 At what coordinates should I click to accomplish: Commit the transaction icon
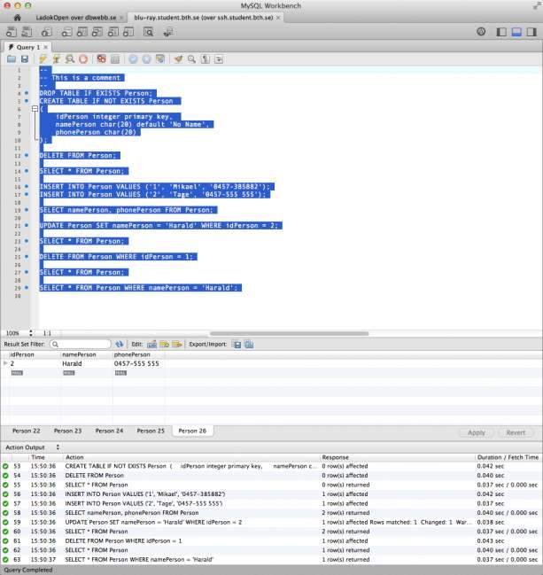tap(133, 59)
